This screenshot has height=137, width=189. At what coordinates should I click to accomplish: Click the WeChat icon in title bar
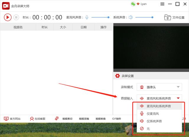pyautogui.click(x=133, y=4)
